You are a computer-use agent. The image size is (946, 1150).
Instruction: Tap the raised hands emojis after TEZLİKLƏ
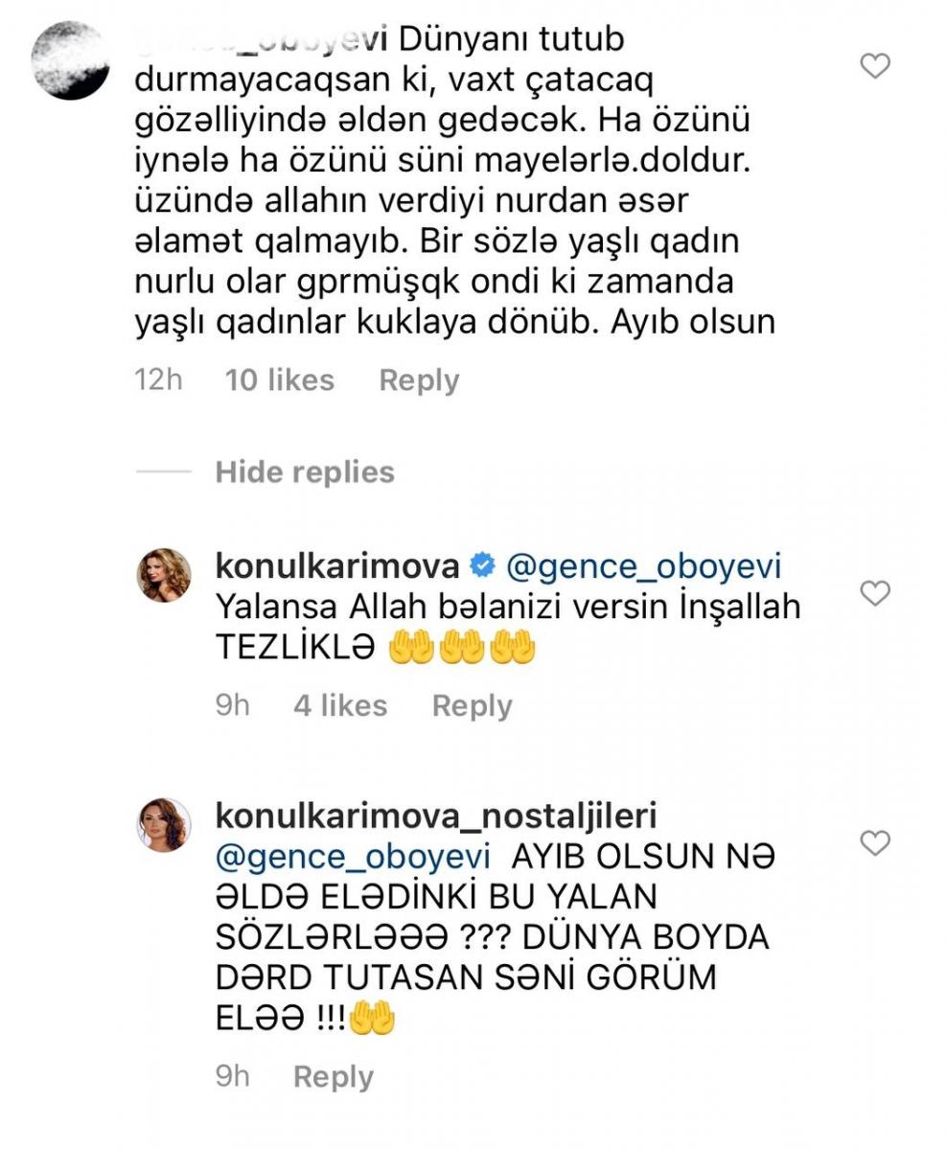462,650
